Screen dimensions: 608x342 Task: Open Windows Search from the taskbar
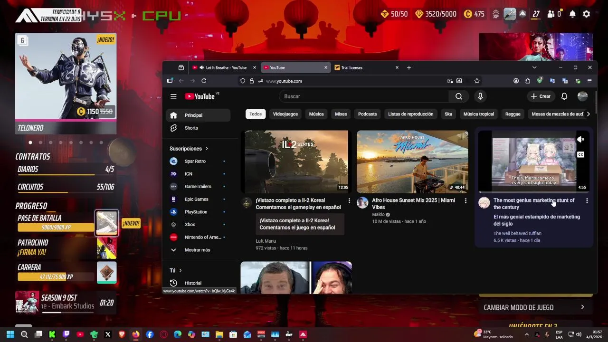[x=24, y=334]
